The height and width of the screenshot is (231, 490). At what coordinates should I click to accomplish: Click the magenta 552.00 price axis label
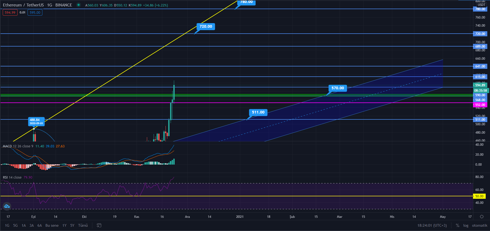click(480, 105)
